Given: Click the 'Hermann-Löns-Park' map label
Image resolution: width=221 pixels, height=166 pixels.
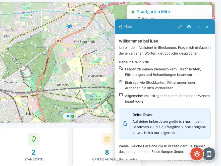Looking at the screenshot, I should 96,98.
